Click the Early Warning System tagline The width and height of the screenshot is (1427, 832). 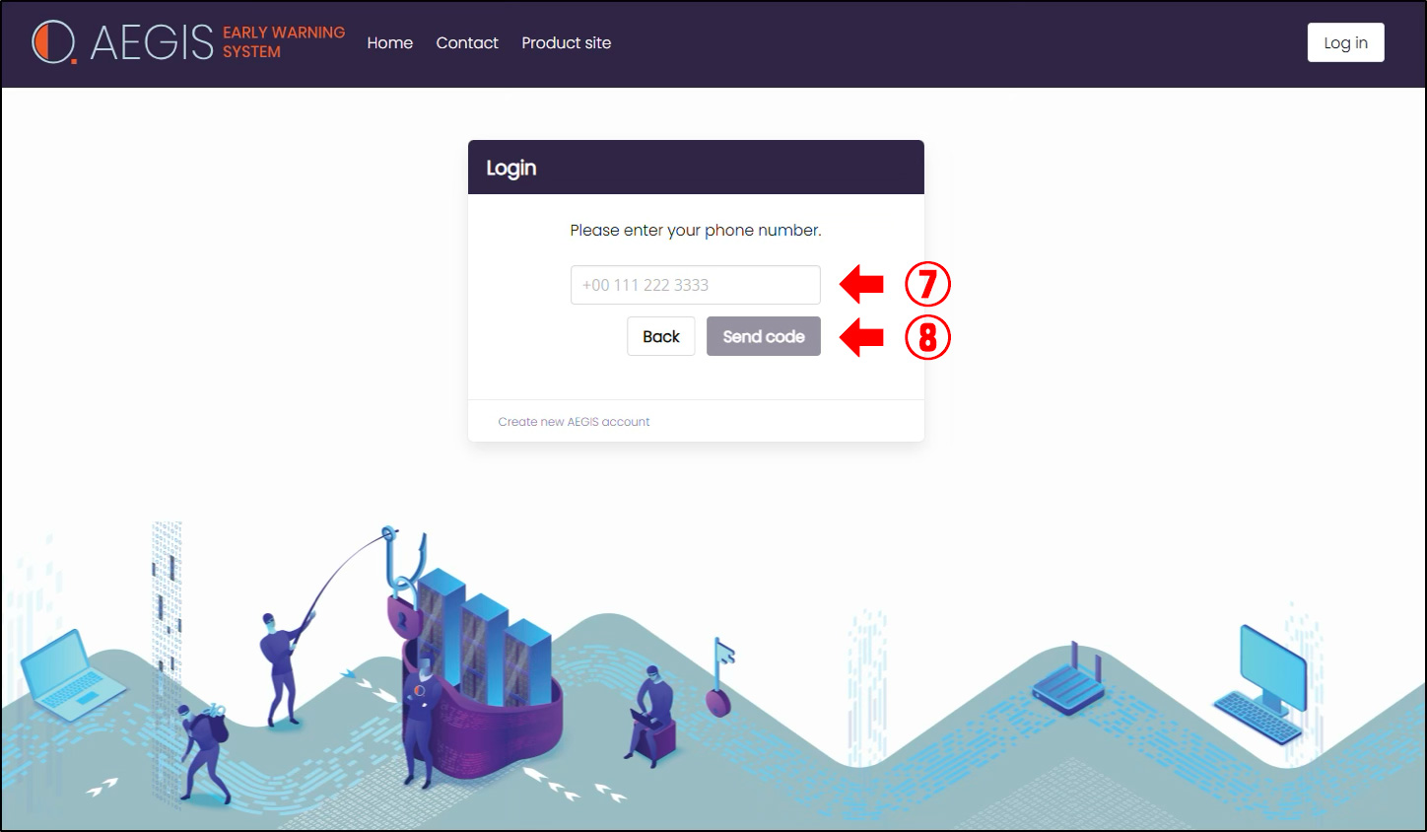click(284, 42)
